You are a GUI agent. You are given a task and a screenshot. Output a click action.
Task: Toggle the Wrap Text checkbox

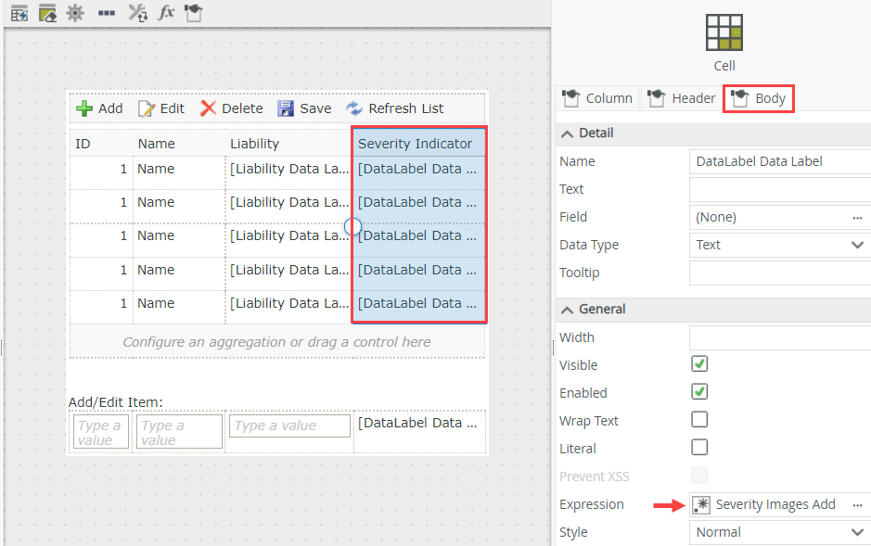click(699, 420)
